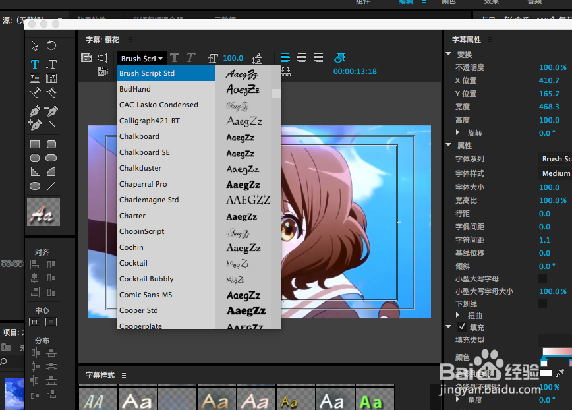Expand the 扭曲 section

(x=458, y=315)
